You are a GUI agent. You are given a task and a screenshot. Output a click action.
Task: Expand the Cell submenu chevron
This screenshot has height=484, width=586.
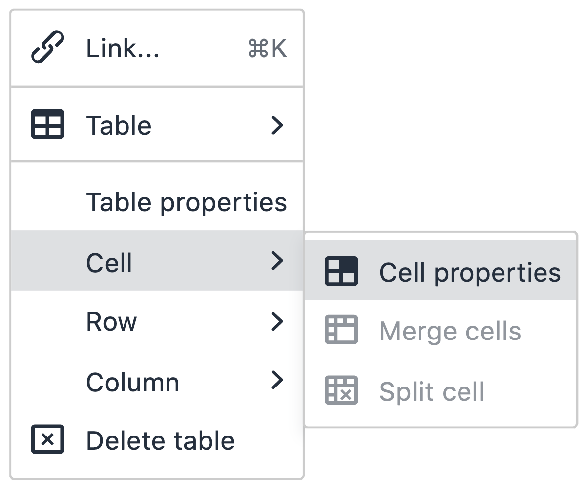tap(277, 260)
